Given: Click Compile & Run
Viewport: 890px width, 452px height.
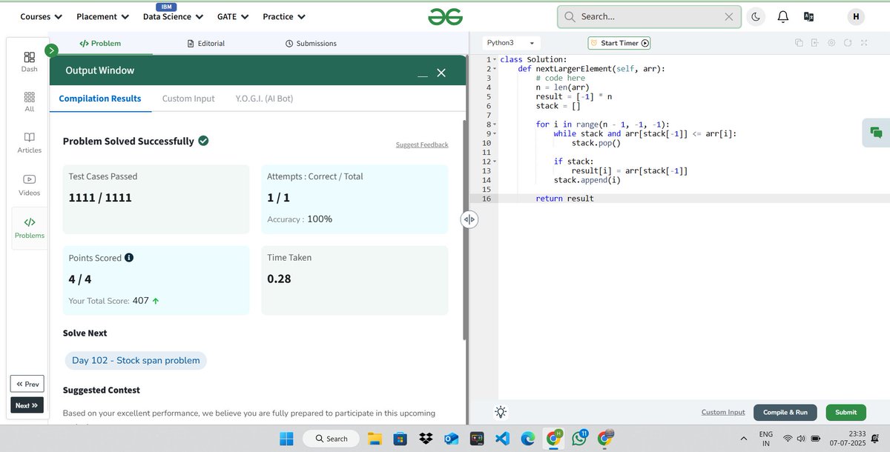Looking at the screenshot, I should point(785,412).
